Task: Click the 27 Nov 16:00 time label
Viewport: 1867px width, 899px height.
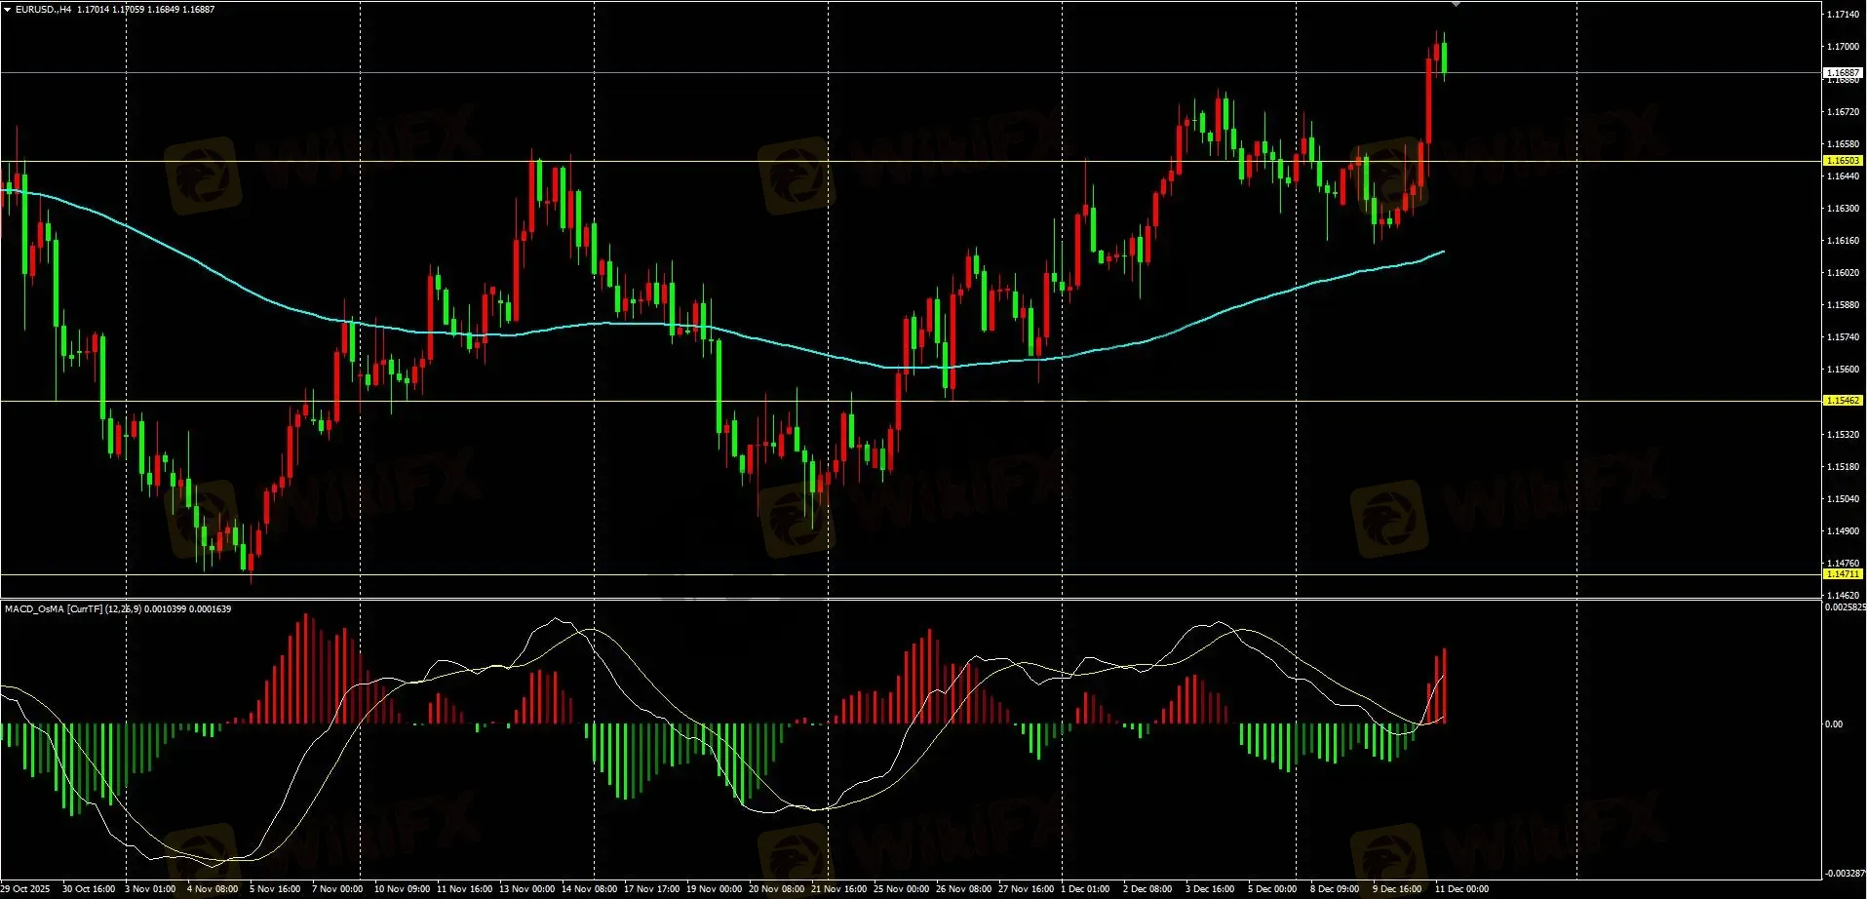Action: (x=1027, y=889)
